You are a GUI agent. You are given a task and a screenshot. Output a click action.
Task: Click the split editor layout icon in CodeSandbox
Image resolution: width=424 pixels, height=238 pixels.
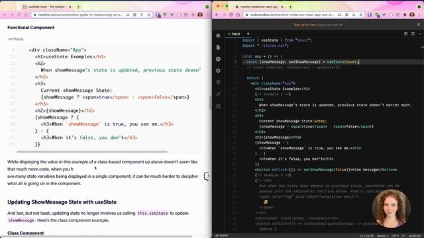(406, 34)
